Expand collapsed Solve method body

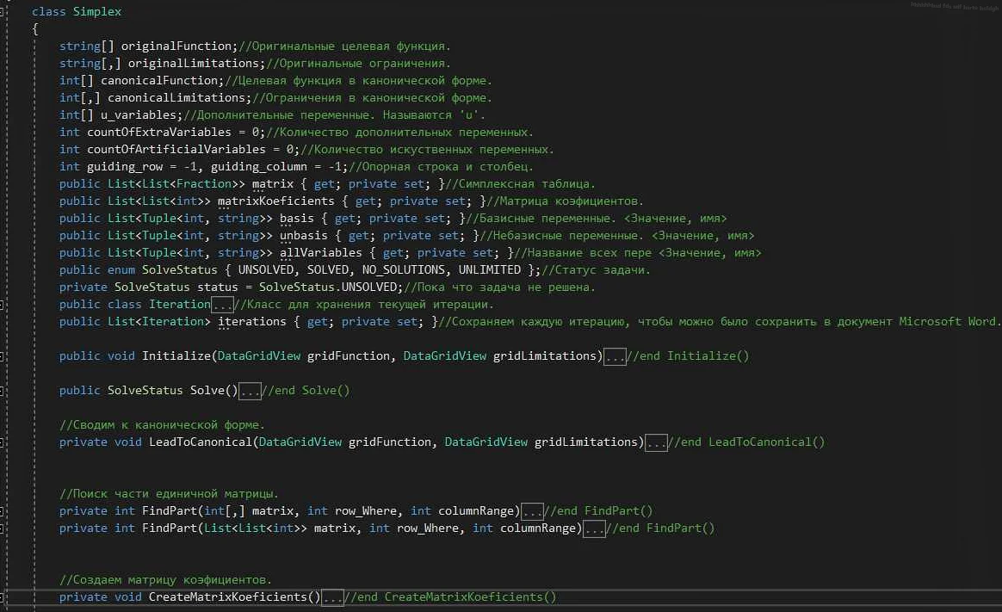(250, 391)
